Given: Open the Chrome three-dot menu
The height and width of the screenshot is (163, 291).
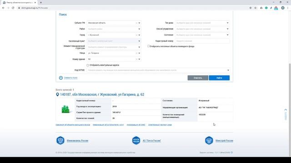Looking at the screenshot, I should (x=288, y=8).
